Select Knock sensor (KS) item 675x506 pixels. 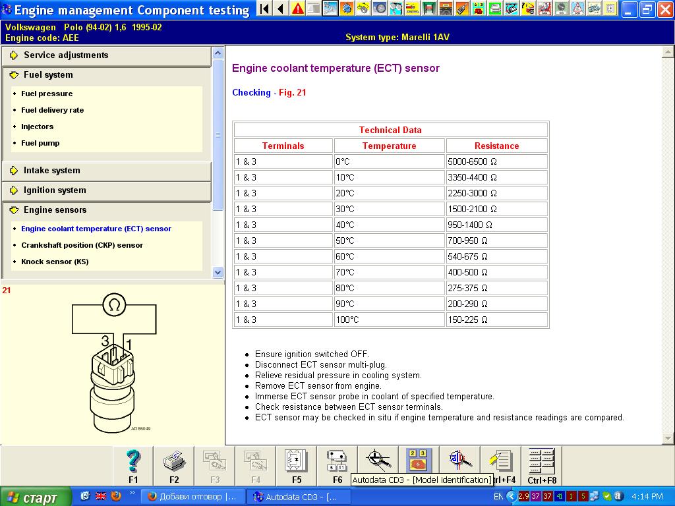point(55,262)
